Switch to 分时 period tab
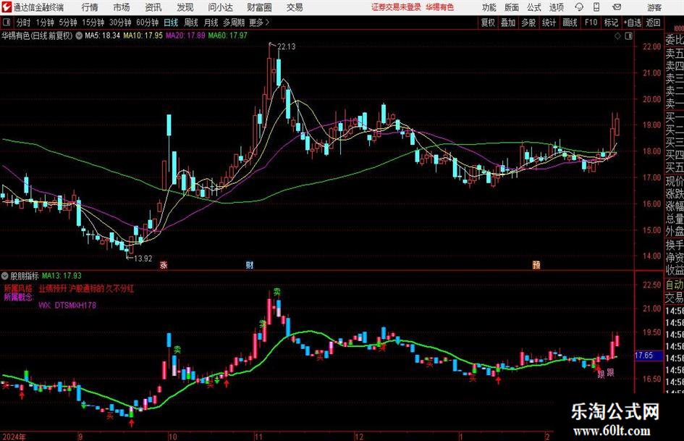Image resolution: width=684 pixels, height=441 pixels. tap(24, 22)
